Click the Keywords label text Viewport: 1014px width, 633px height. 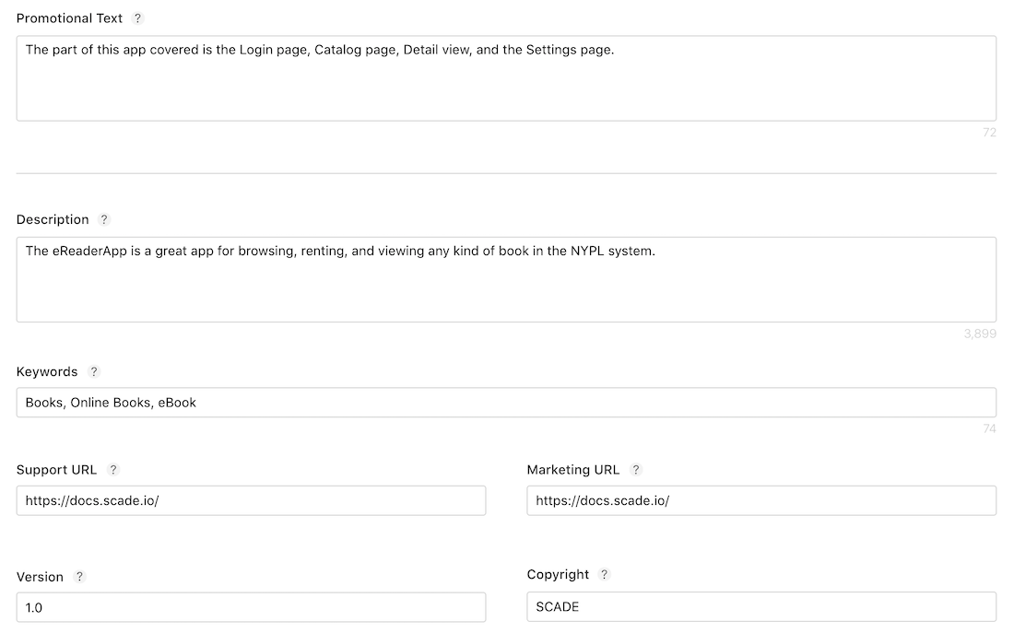[47, 371]
